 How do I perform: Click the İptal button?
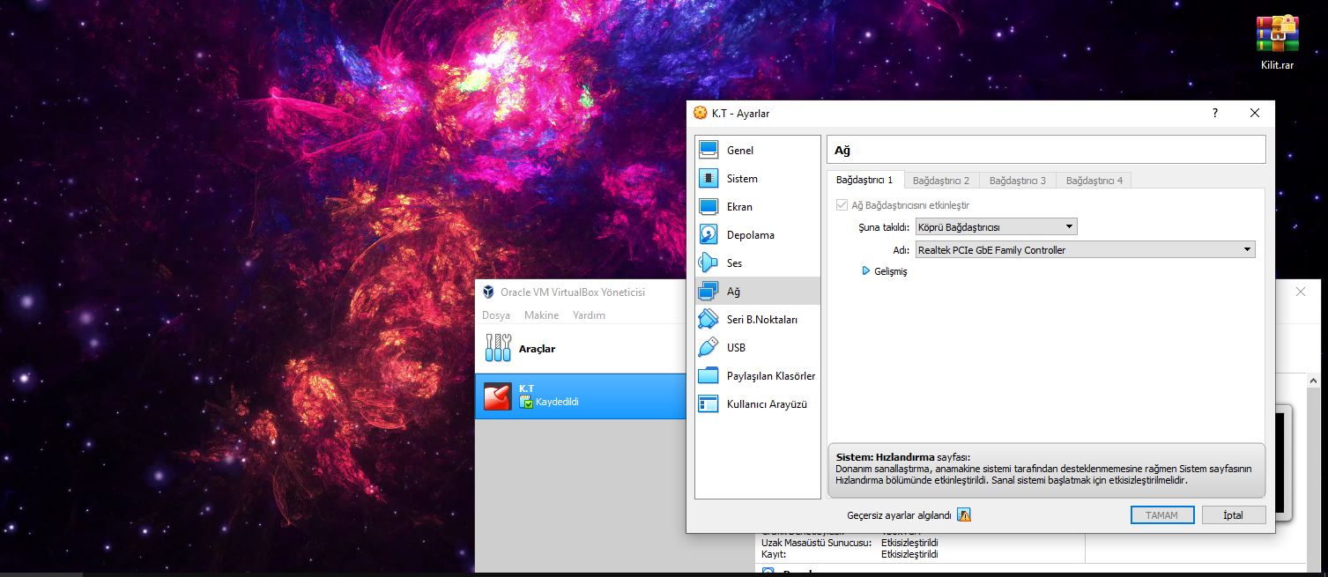pos(1234,515)
